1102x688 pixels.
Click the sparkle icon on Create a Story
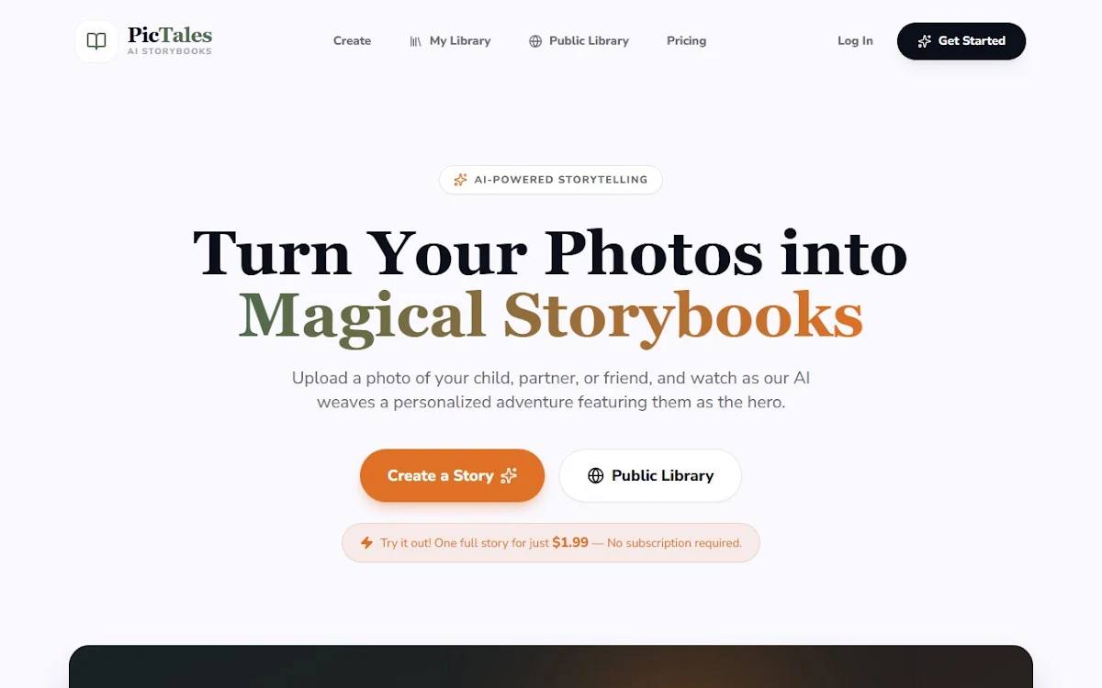509,475
